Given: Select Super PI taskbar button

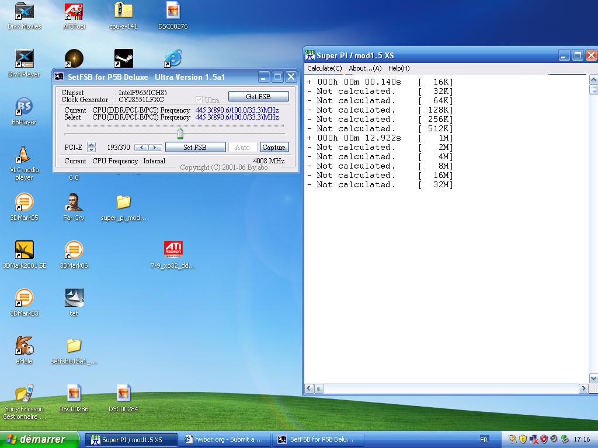Looking at the screenshot, I should click(131, 440).
